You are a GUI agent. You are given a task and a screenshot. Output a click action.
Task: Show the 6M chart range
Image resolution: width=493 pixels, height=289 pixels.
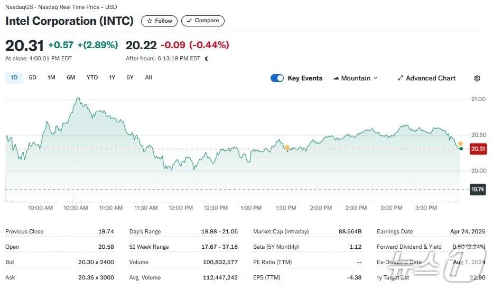tap(71, 78)
